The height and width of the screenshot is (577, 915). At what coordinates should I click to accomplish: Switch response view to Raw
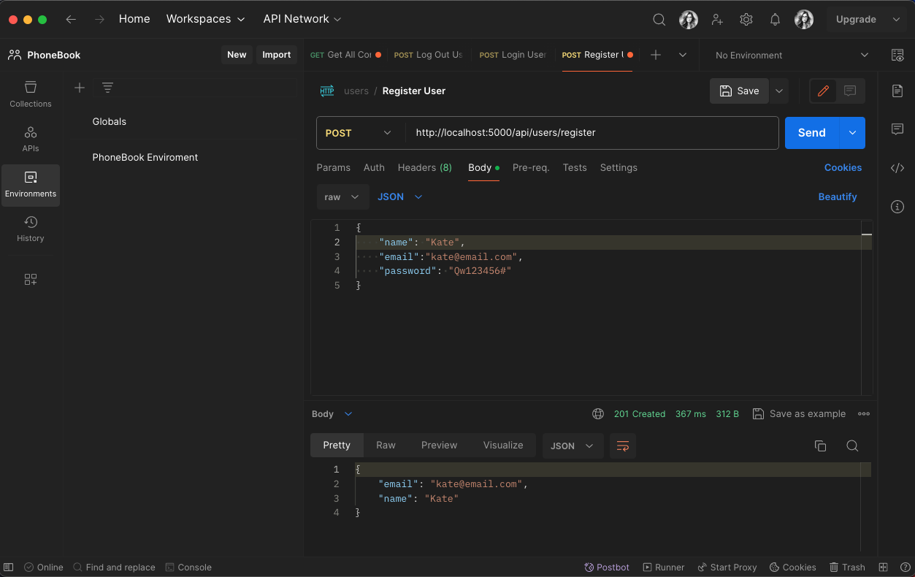(386, 445)
